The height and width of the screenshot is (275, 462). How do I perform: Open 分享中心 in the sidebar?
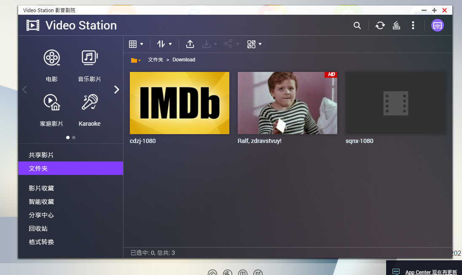[70, 215]
